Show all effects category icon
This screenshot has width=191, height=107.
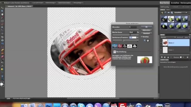click(x=172, y=12)
